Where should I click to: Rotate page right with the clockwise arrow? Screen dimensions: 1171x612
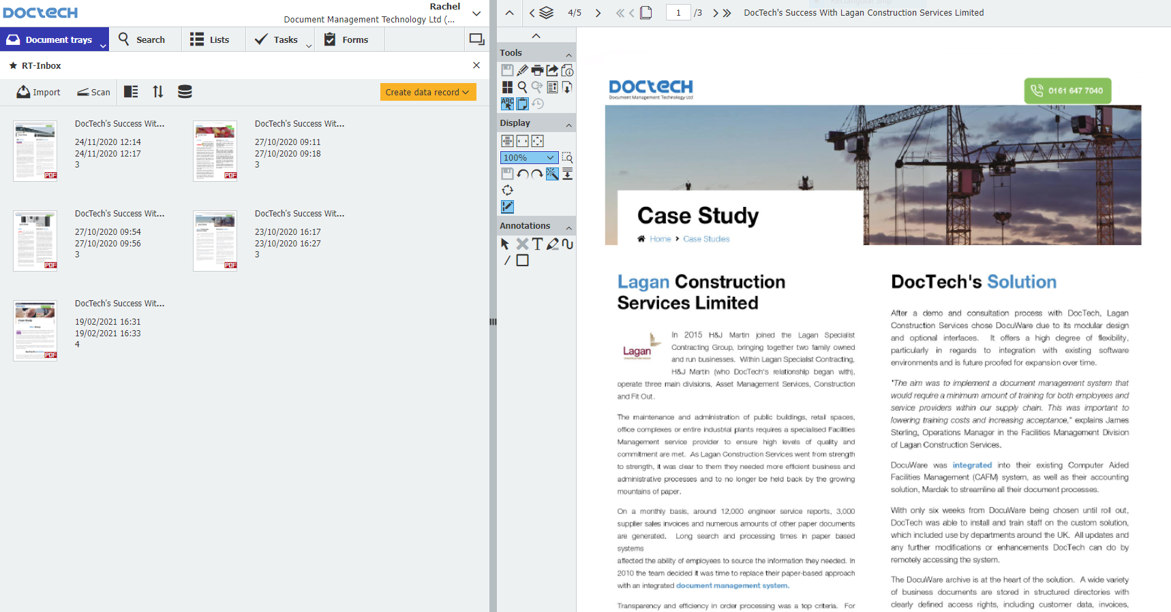pos(537,174)
